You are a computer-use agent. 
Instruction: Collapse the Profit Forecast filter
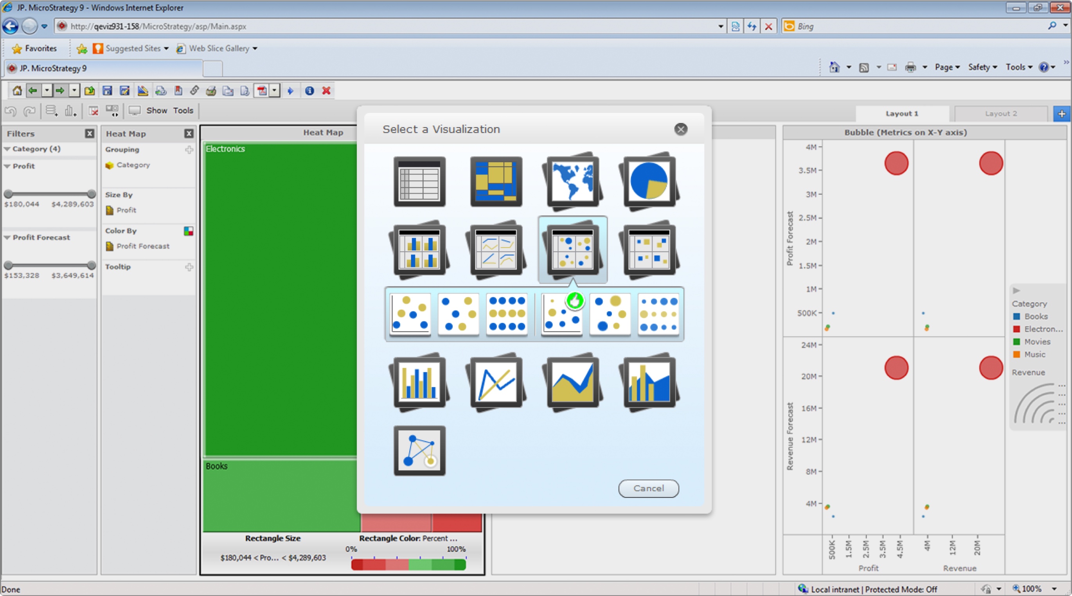[7, 237]
